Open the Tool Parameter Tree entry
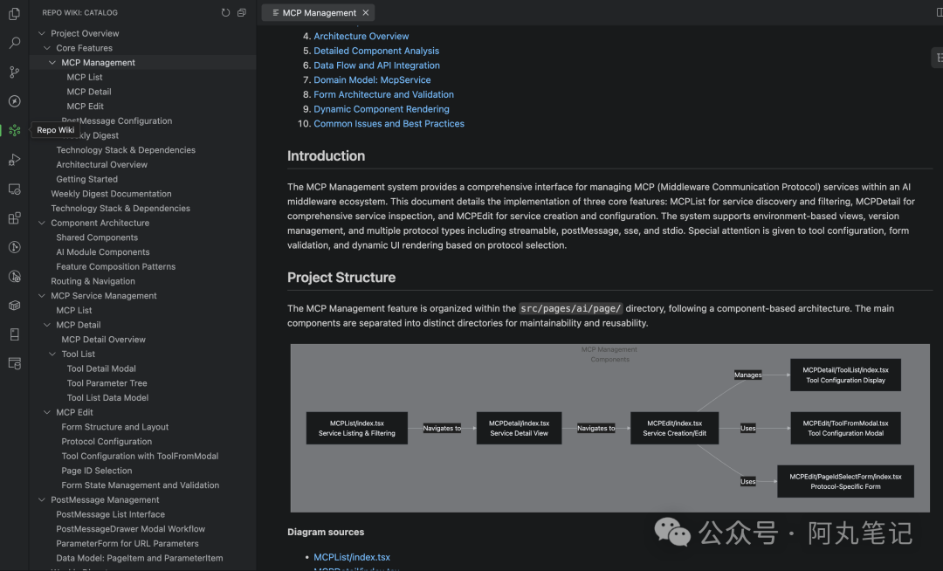 coord(107,383)
